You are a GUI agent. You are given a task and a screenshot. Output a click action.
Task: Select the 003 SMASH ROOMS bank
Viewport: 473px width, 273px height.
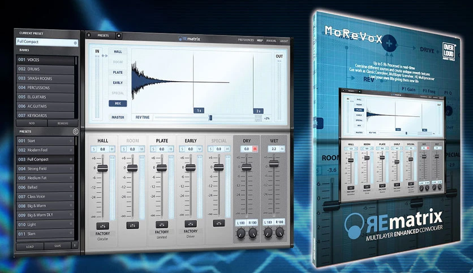pos(45,78)
